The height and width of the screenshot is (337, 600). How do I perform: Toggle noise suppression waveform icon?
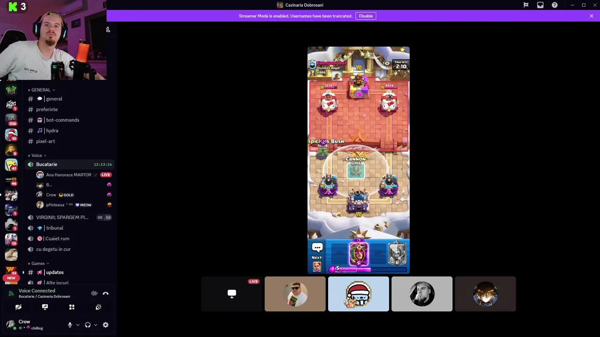click(x=94, y=293)
